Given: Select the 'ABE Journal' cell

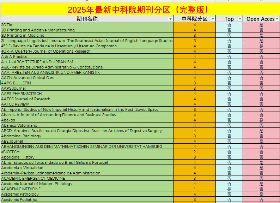Looking at the screenshot, I should pyautogui.click(x=87, y=141).
